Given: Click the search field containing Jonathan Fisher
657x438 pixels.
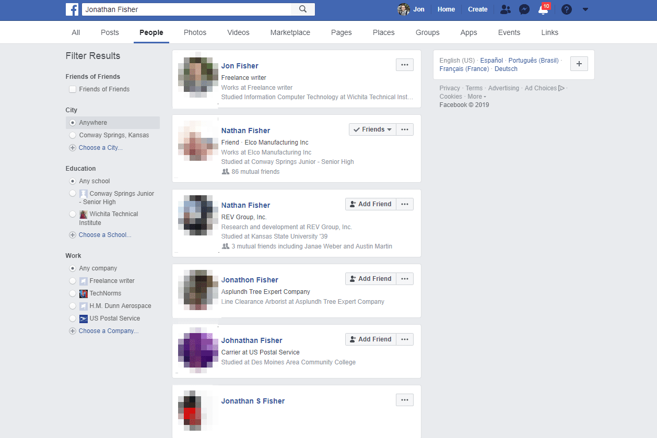Looking at the screenshot, I should [185, 9].
